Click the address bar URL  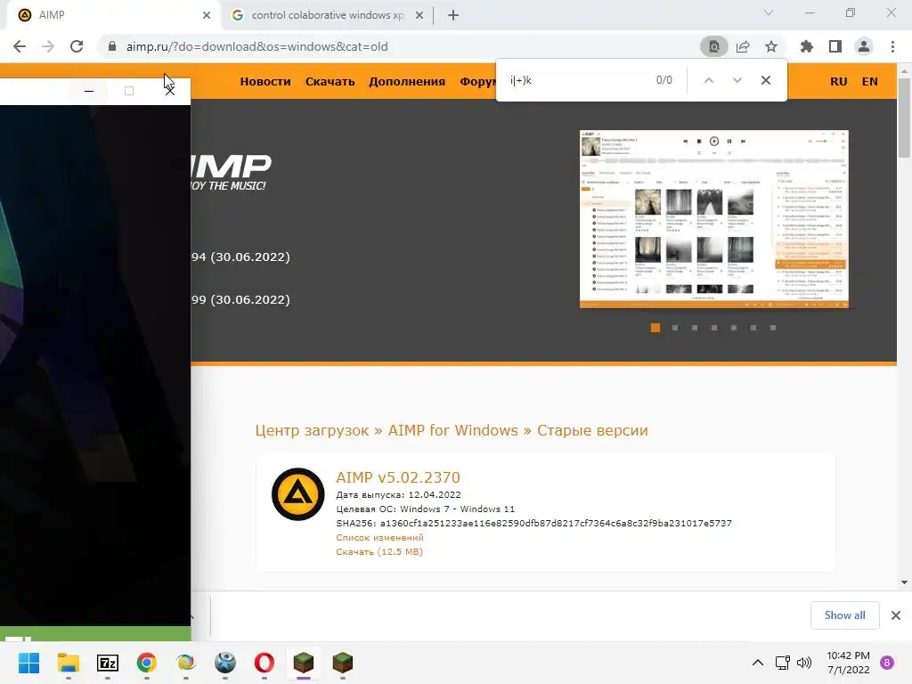tap(257, 46)
